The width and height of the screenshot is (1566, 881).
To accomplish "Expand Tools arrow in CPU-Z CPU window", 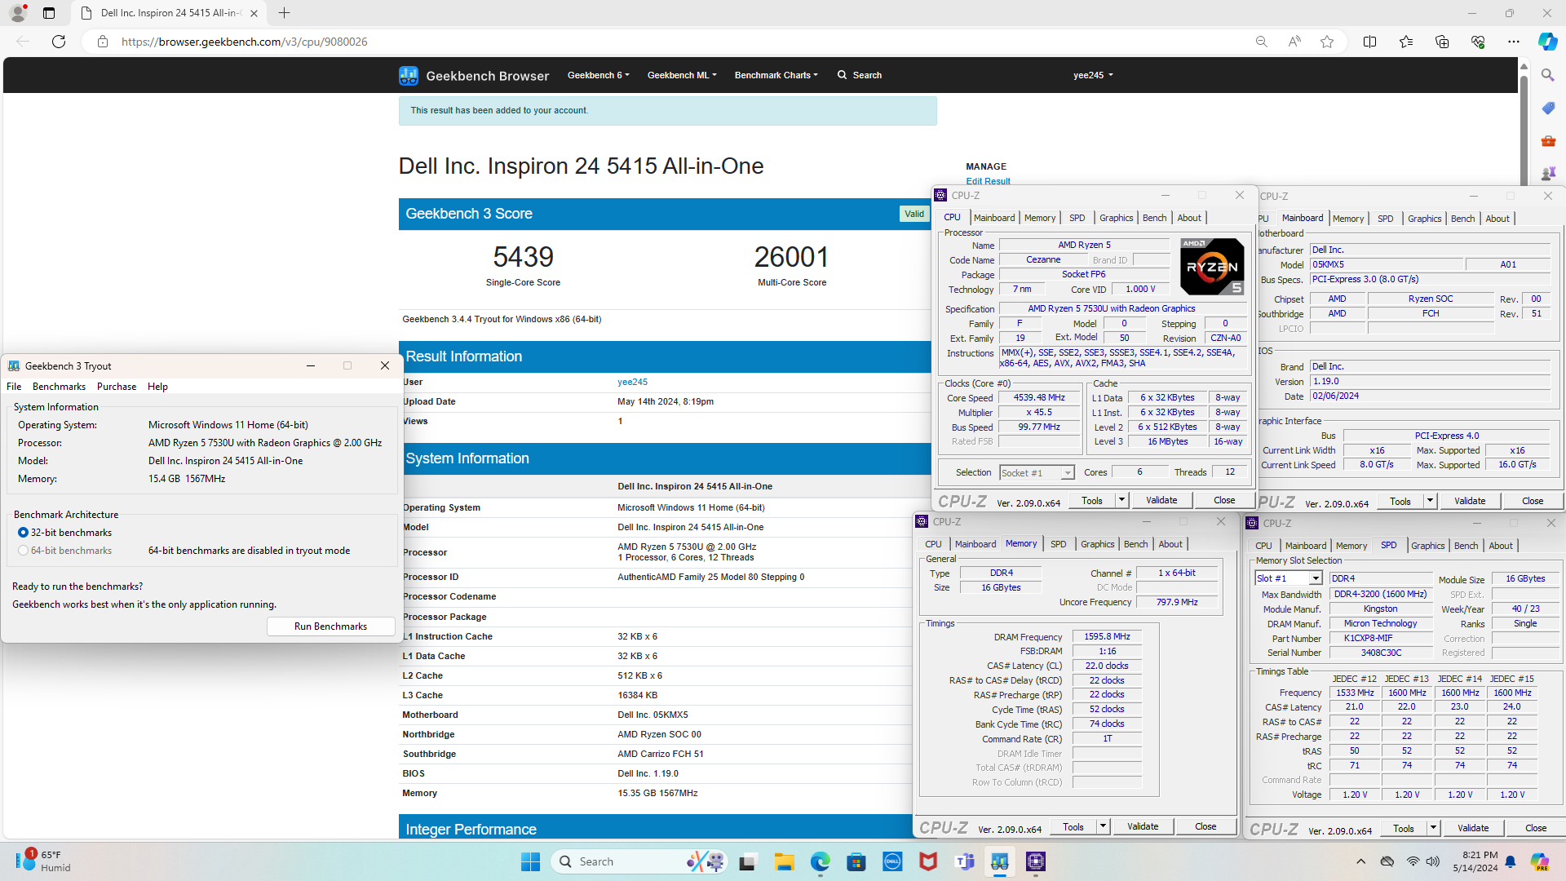I will click(x=1121, y=500).
